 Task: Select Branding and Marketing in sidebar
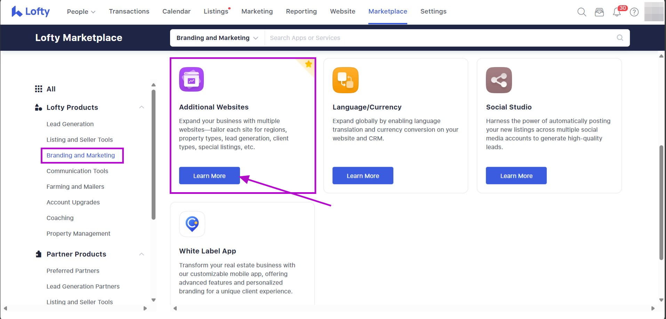81,155
